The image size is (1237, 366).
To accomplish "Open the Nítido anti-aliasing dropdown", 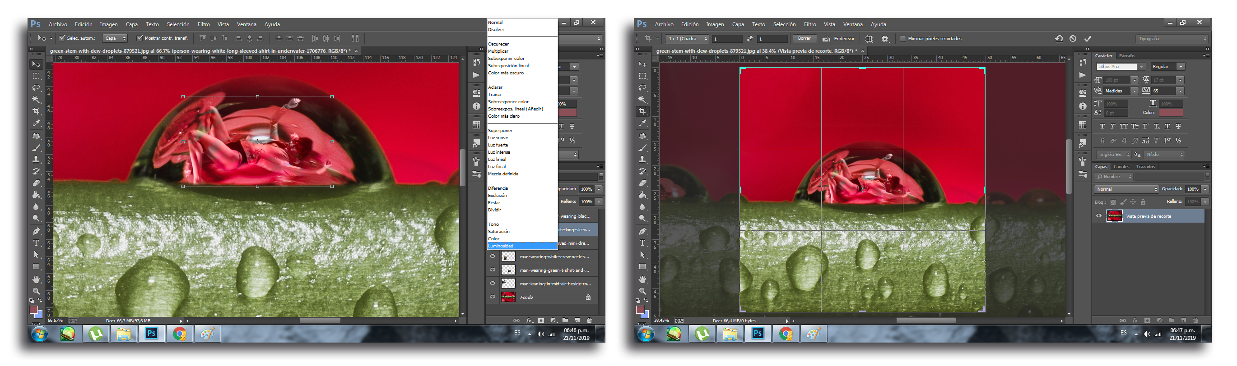I will tap(1164, 155).
